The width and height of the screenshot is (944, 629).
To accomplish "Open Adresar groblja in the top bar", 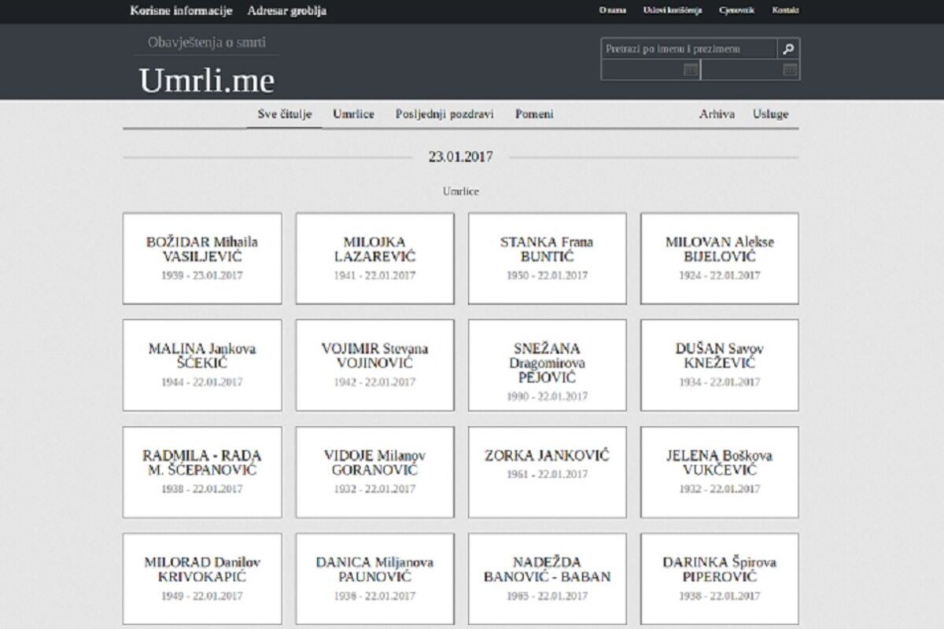I will [x=286, y=11].
